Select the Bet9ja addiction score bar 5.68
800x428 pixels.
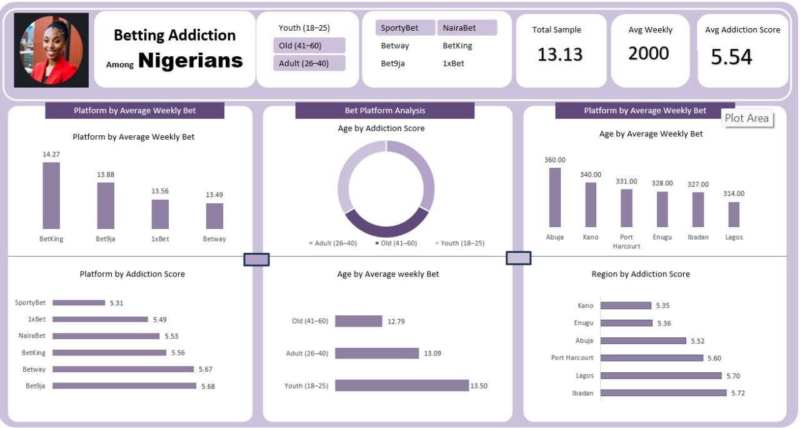click(x=124, y=386)
